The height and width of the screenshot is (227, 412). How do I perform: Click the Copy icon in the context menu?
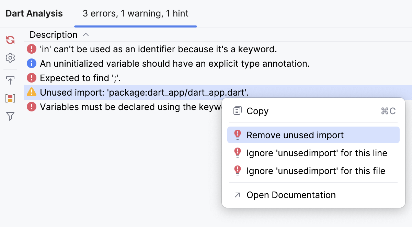coord(237,111)
